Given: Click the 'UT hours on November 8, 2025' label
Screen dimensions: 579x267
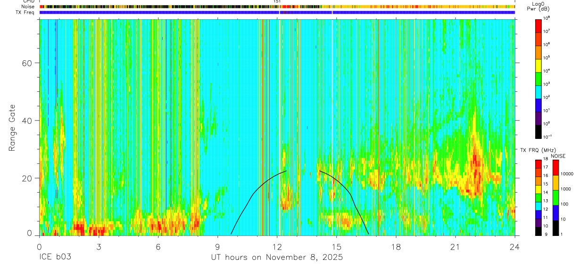Looking at the screenshot, I should 277,258.
